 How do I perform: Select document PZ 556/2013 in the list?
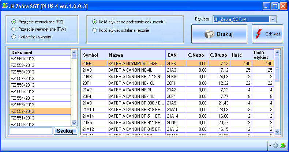(x=40, y=84)
